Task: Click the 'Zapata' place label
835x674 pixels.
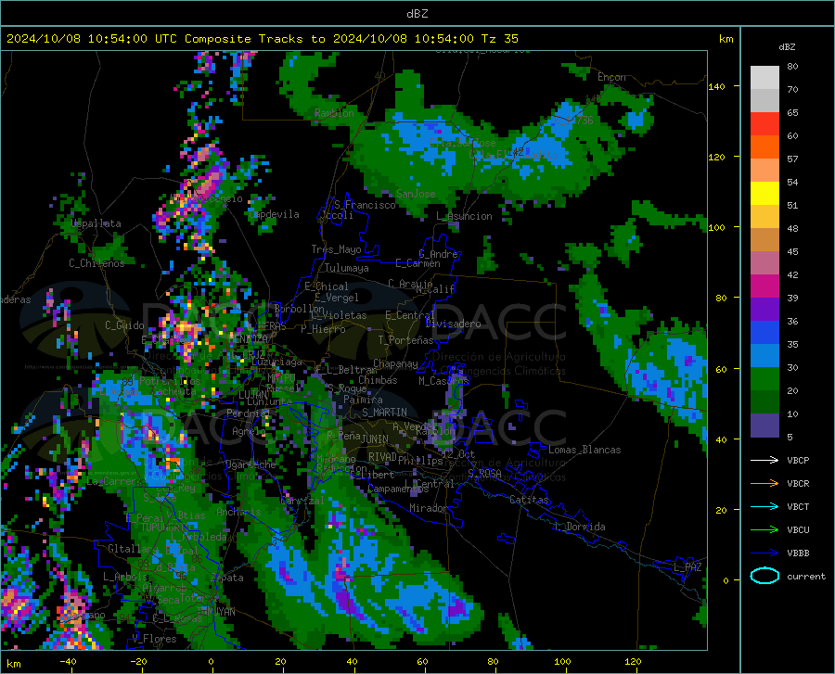Action: pyautogui.click(x=227, y=578)
